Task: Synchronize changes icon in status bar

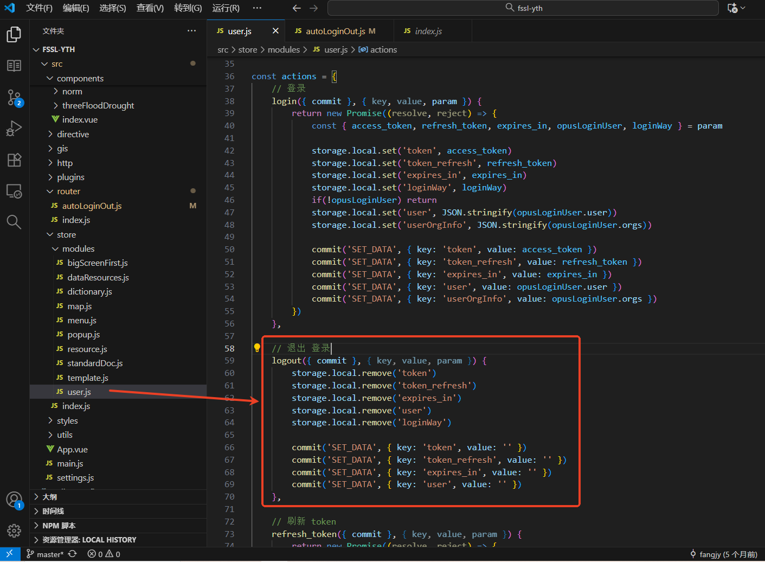Action: click(x=73, y=554)
